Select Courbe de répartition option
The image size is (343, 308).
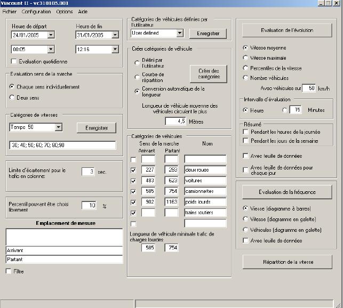tap(138, 77)
